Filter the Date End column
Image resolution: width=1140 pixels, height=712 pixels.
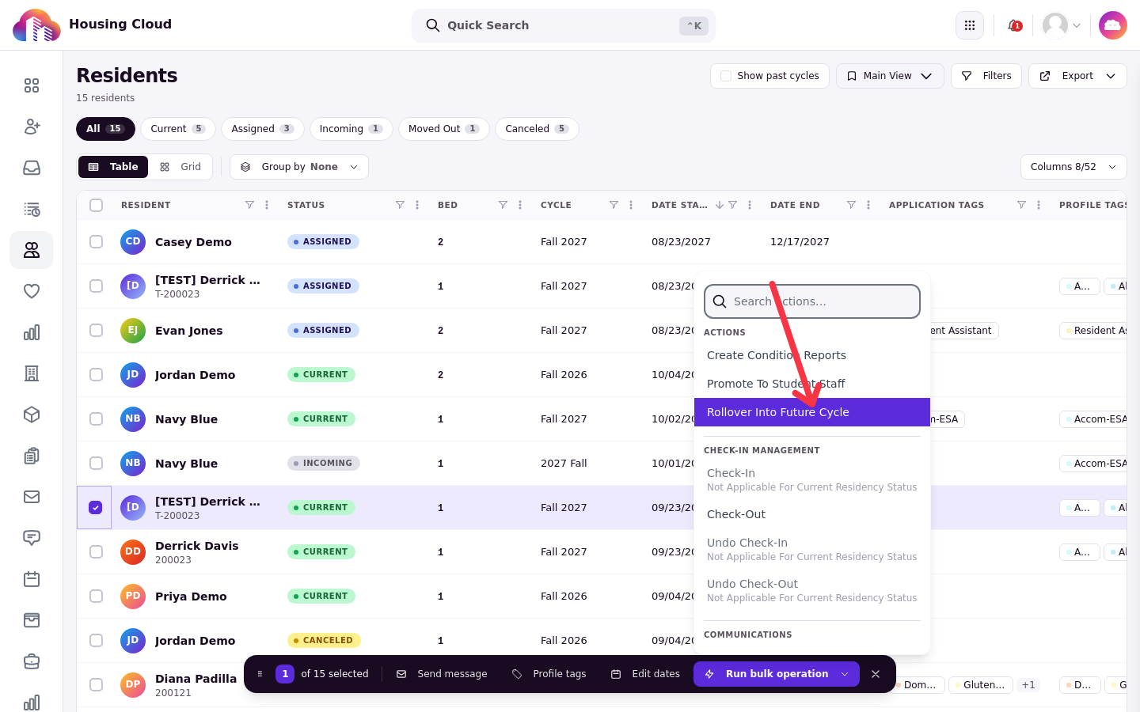(x=851, y=205)
